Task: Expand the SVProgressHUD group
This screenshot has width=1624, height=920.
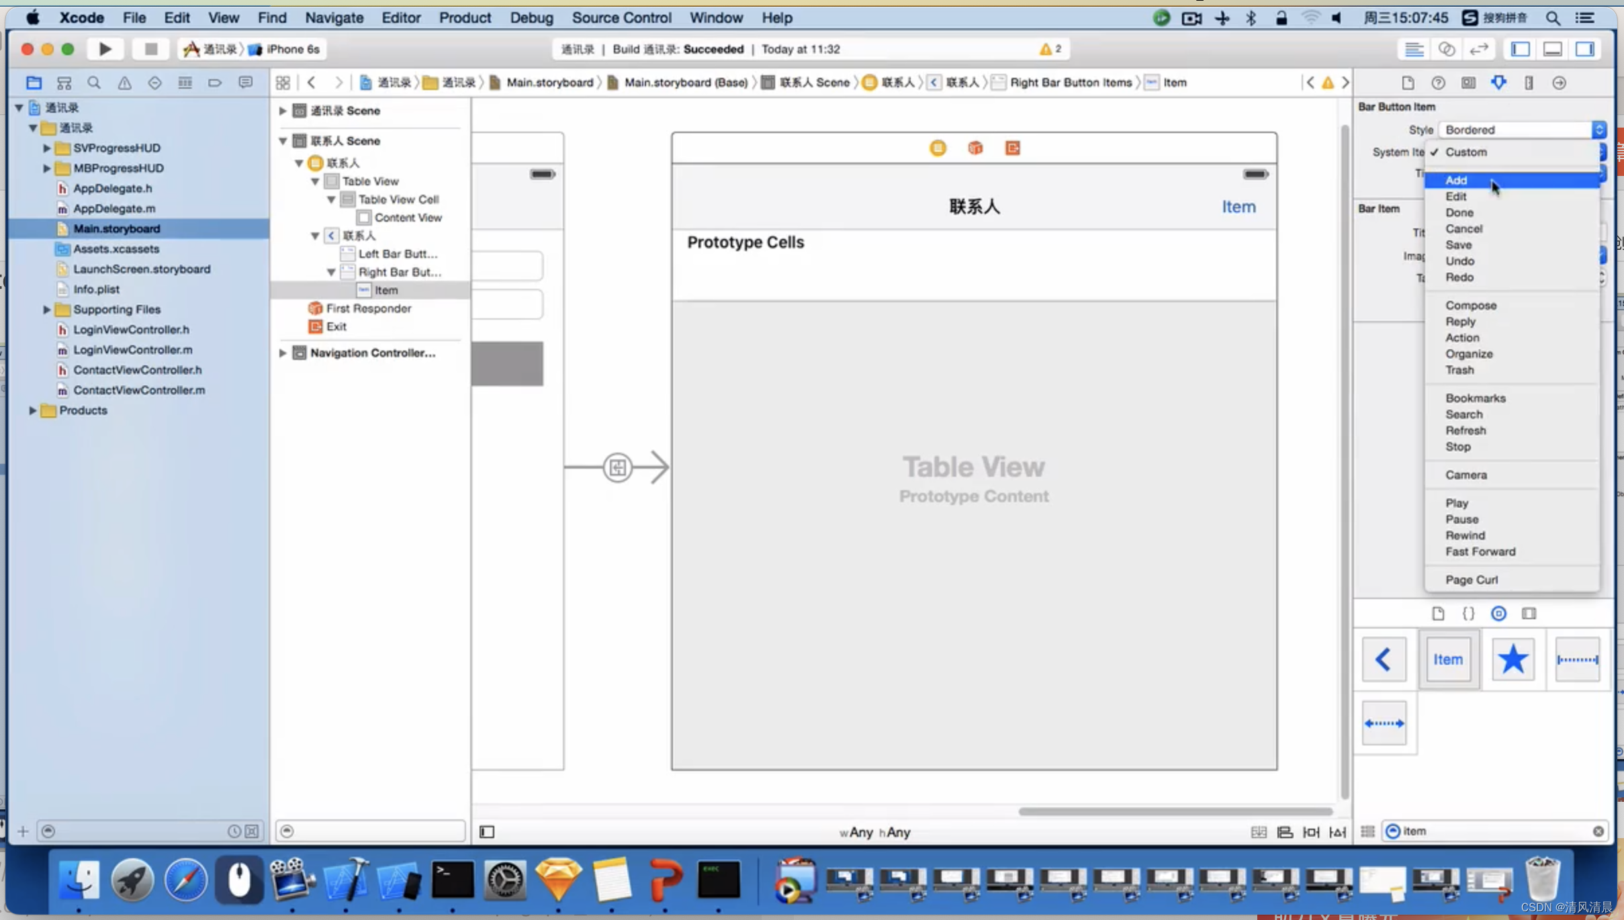Action: tap(46, 148)
